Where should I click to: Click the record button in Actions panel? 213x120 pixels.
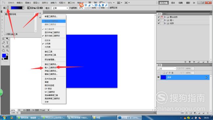tap(190, 62)
